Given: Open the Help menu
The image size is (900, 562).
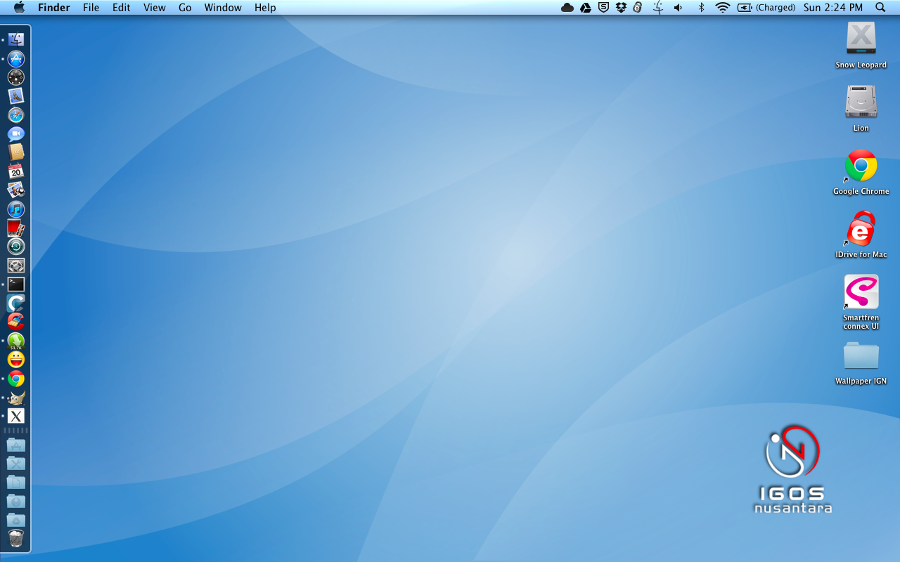Looking at the screenshot, I should point(265,8).
